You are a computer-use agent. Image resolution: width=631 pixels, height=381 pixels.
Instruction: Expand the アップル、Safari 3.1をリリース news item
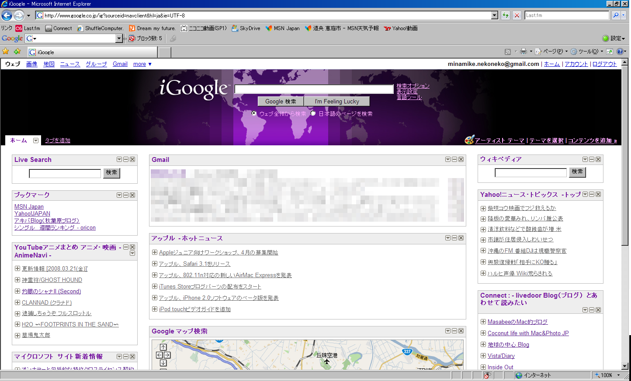coord(155,264)
